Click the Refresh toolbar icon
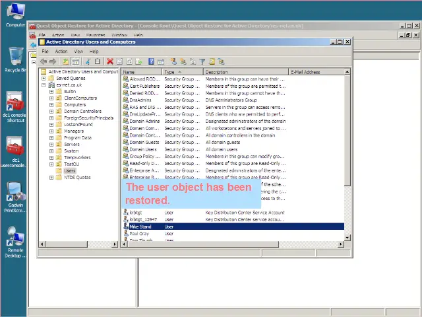Screen dimensions: 422x317 click(129, 61)
